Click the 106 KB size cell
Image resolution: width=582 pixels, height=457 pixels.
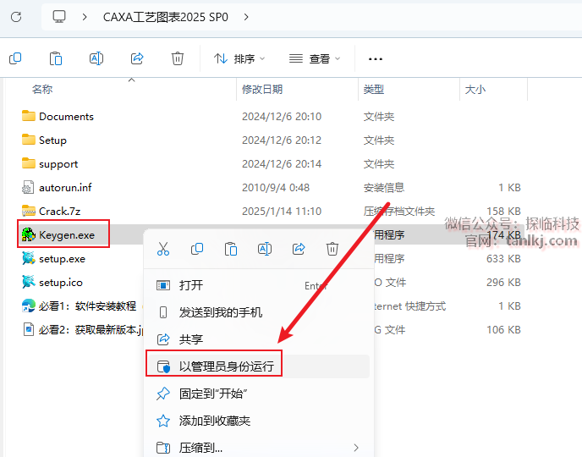[503, 330]
